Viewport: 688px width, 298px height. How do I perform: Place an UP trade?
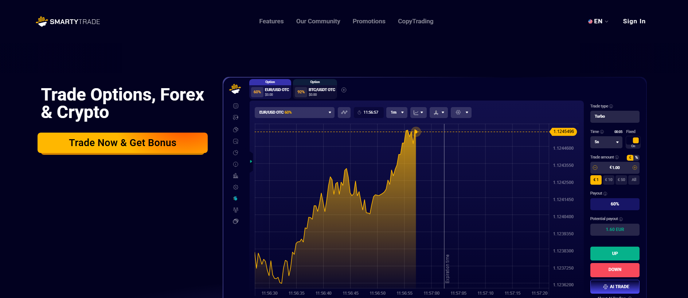click(615, 254)
